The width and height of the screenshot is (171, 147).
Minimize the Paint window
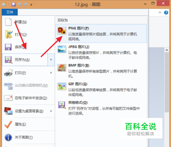[x=145, y=4]
